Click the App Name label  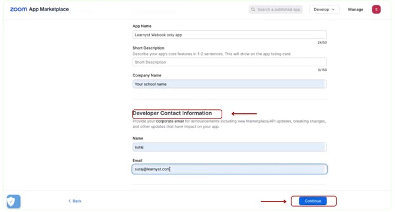click(x=142, y=26)
